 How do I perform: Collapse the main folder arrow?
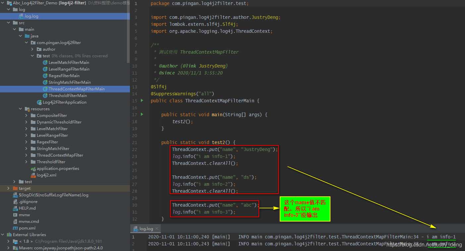[15, 29]
